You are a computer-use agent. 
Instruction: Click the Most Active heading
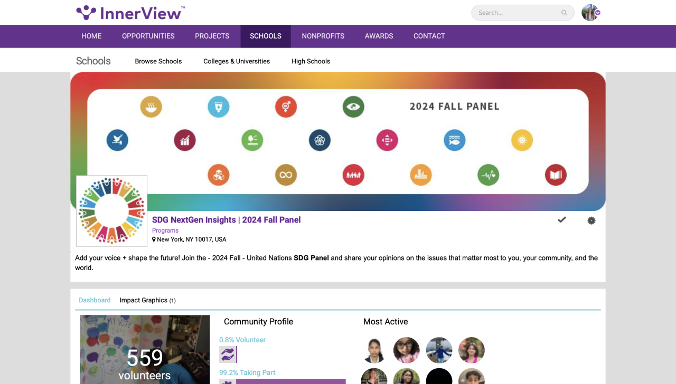386,321
